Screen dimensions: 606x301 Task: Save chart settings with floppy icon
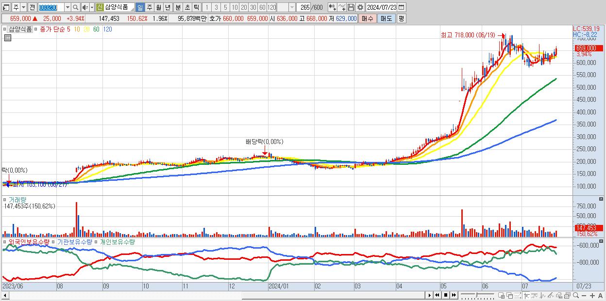coord(351,7)
